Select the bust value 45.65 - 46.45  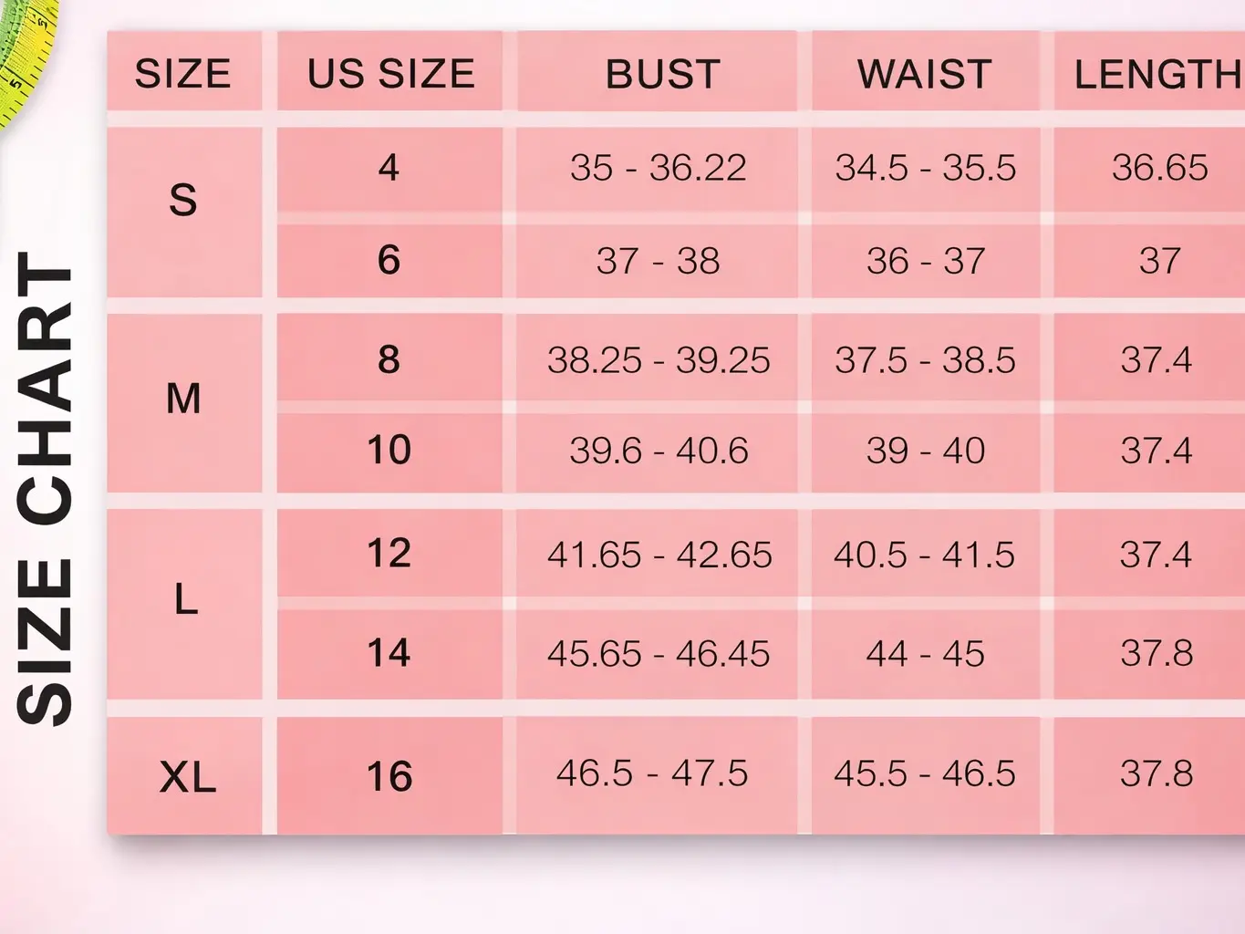coord(658,654)
